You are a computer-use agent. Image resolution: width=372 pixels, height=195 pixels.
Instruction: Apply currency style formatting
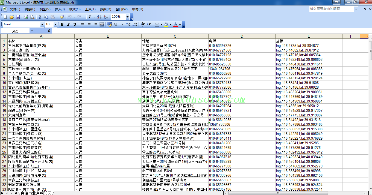pyautogui.click(x=110, y=25)
